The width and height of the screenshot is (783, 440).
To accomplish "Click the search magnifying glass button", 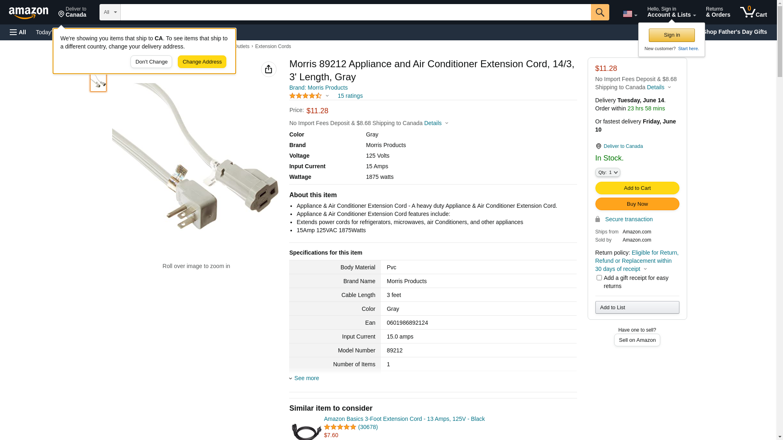I will [599, 12].
